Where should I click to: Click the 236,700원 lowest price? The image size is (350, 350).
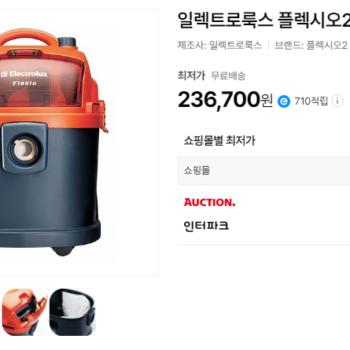pyautogui.click(x=225, y=100)
